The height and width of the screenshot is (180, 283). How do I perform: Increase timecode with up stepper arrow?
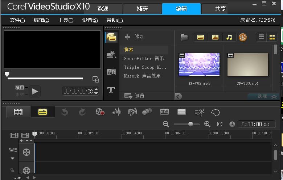[96, 89]
